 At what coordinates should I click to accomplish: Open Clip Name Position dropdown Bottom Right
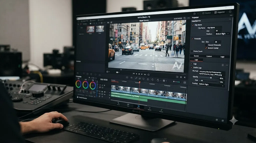coord(222,34)
